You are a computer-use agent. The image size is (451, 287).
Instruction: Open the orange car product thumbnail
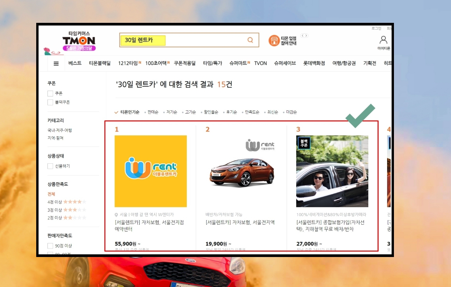click(242, 171)
